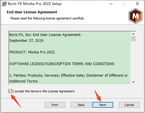Viewport: 145px width, 113px height.
Task: Click the installer icon in the title bar
Action: click(x=4, y=4)
